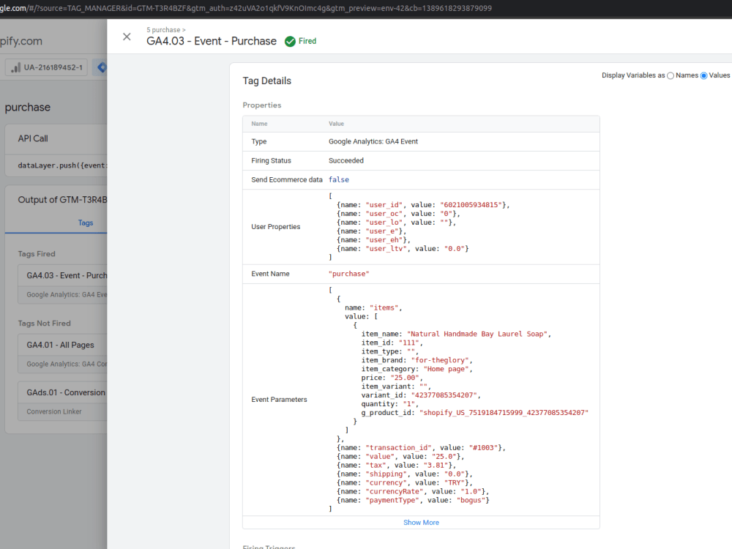Click the green Fired checkmark icon

[290, 42]
